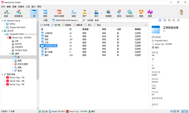The width and height of the screenshot is (189, 113).
Task: Select the FLOWS_FILES schema in tree
Action: pos(21,50)
